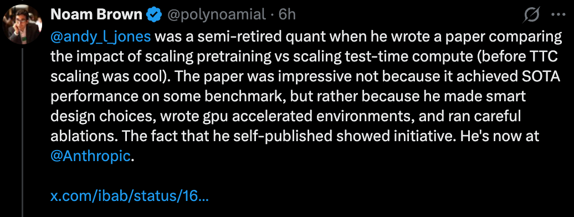Open the x.com/ibab/status quoted link
The height and width of the screenshot is (217, 574).
click(130, 196)
